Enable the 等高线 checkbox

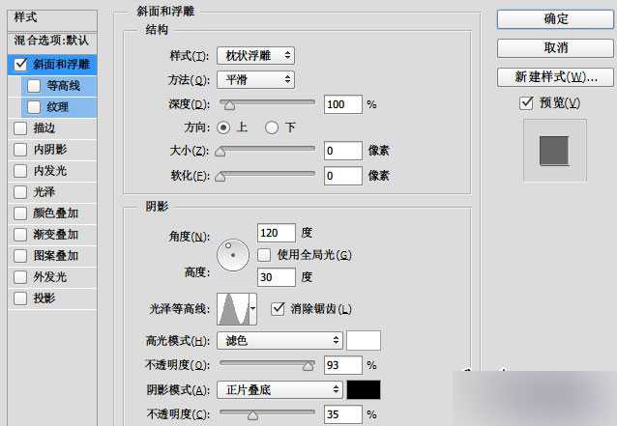(35, 85)
